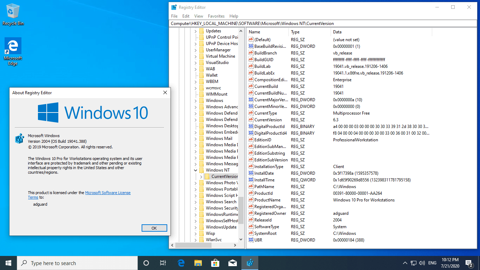Click the ENG language indicator

coord(432,263)
